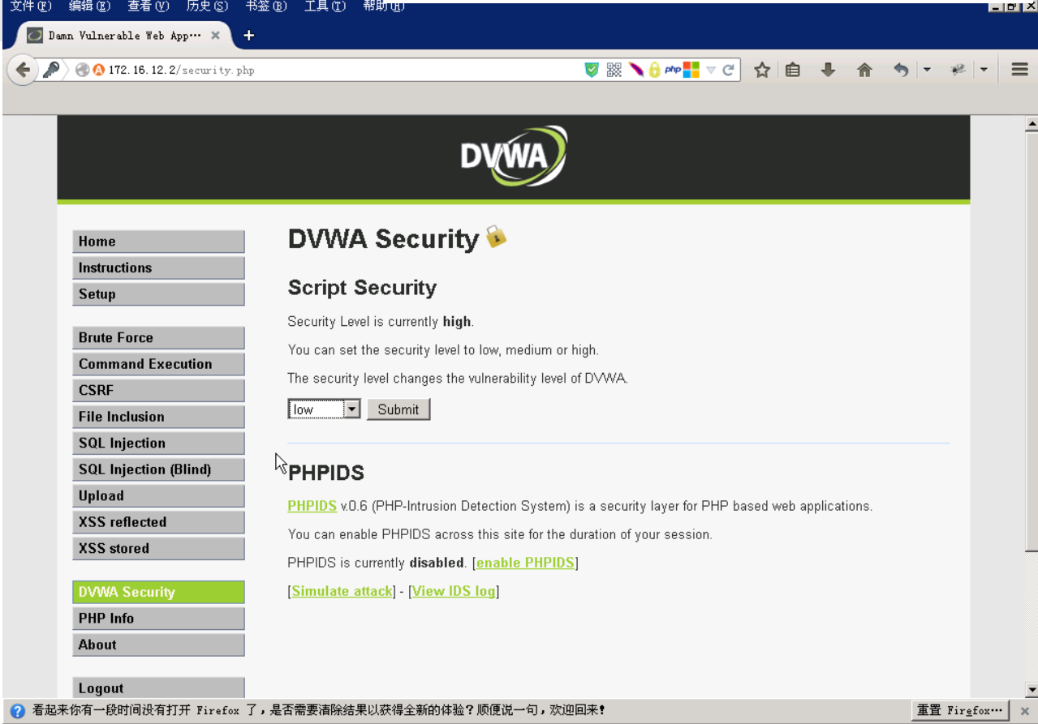Open CSRF module in sidebar

coord(158,391)
